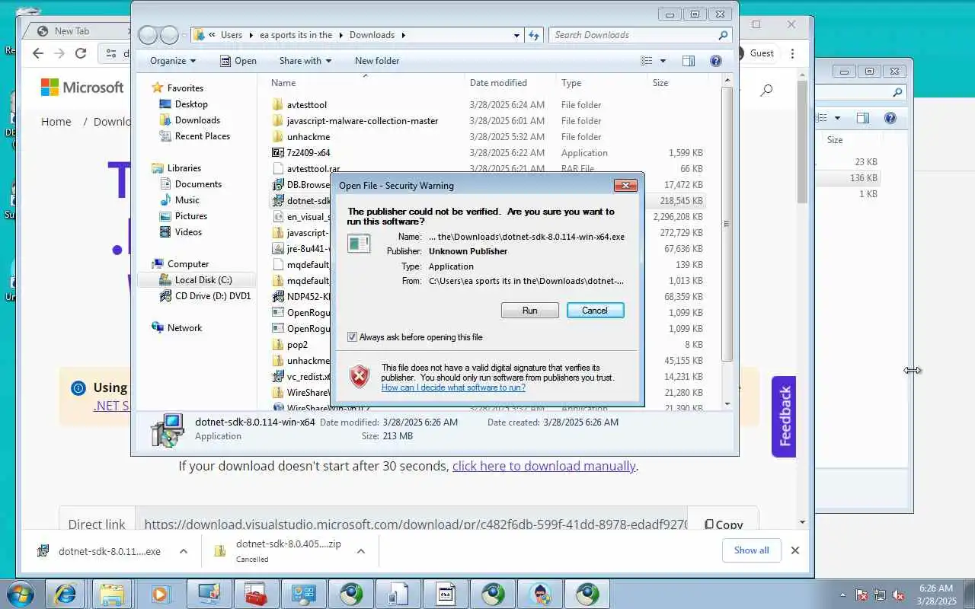Sort files by the Type column header

pyautogui.click(x=602, y=83)
